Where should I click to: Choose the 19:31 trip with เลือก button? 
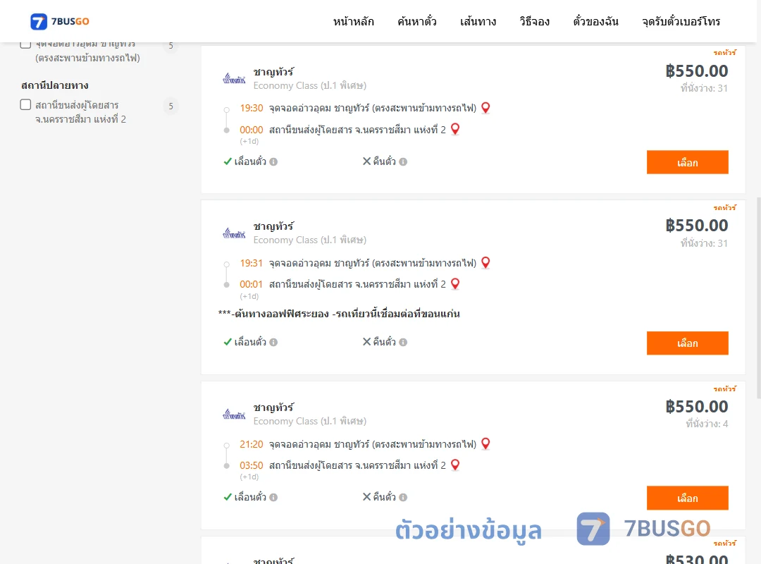click(687, 343)
